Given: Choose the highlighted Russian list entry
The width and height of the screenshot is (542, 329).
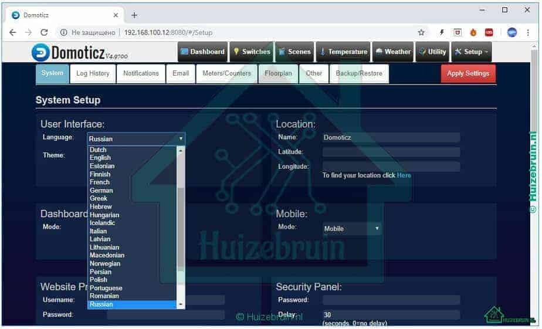Looking at the screenshot, I should [x=132, y=304].
